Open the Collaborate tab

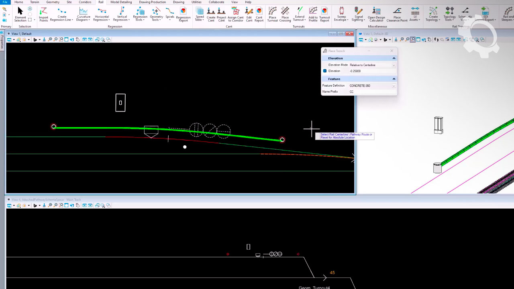click(x=216, y=2)
